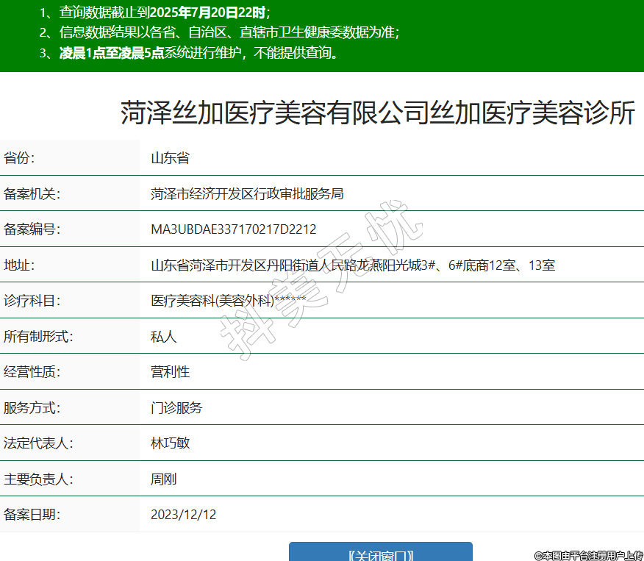This screenshot has height=561, width=644.
Task: Click the service mode value 门诊服务
Action: [x=176, y=407]
